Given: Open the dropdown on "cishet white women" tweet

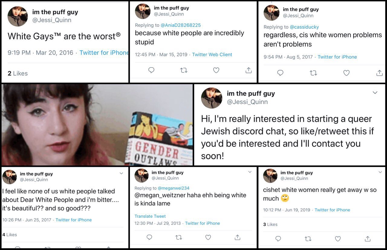Looking at the screenshot, I should pyautogui.click(x=380, y=172).
